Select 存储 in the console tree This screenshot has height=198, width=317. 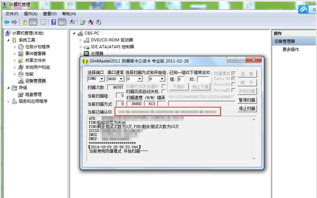point(23,88)
